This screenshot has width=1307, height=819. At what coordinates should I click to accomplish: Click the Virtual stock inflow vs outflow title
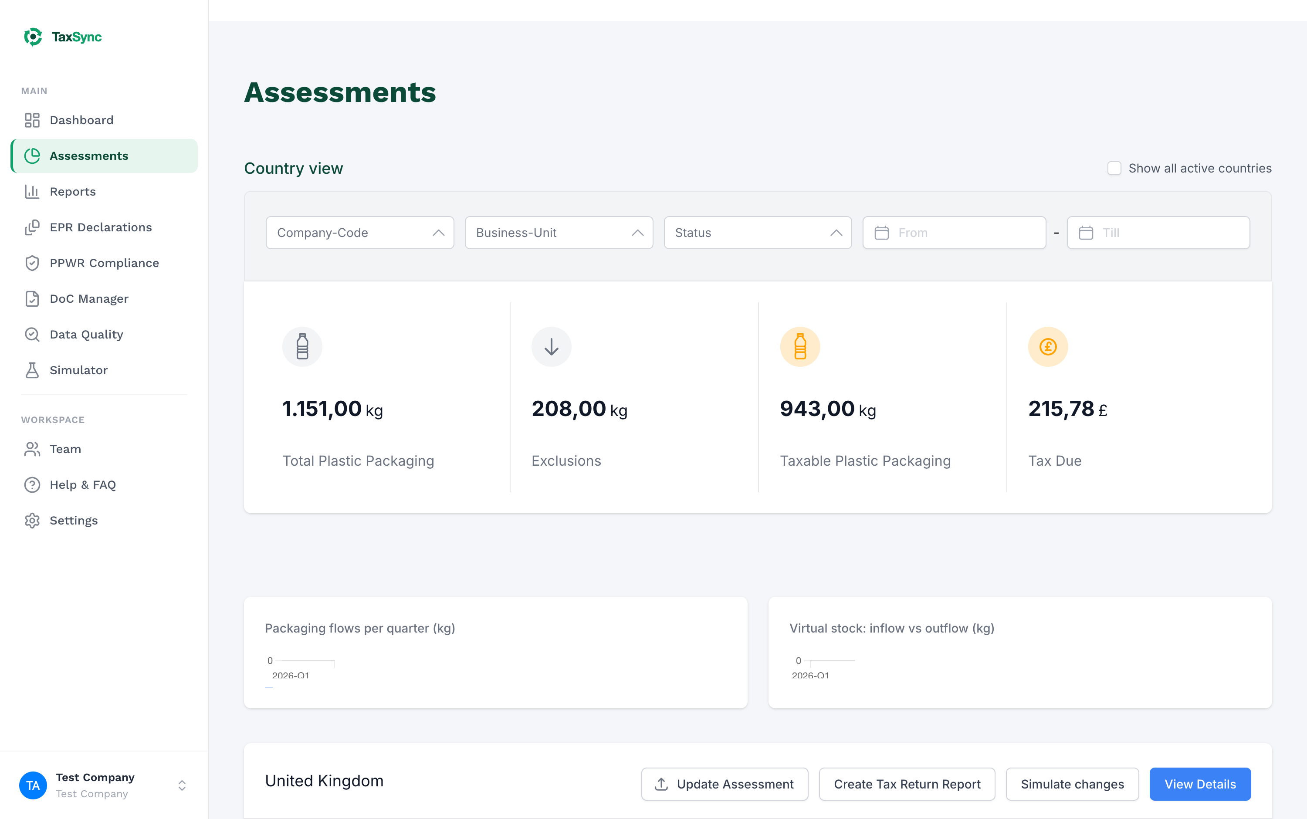click(x=892, y=628)
